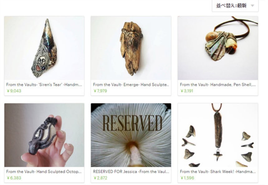
Task: Select the ¥1,596 price label
Action: [x=187, y=178]
